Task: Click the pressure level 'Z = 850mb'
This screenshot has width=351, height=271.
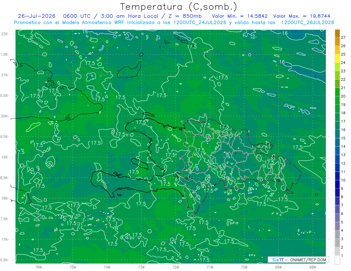Action: pos(184,16)
